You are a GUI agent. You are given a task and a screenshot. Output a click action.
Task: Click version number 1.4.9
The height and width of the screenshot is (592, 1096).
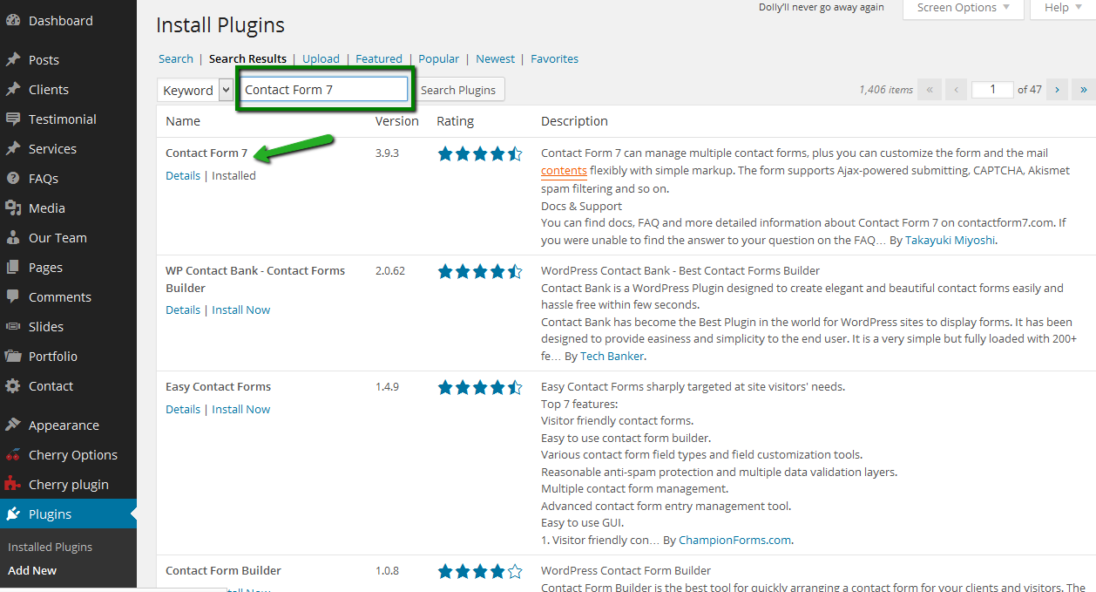pyautogui.click(x=387, y=387)
